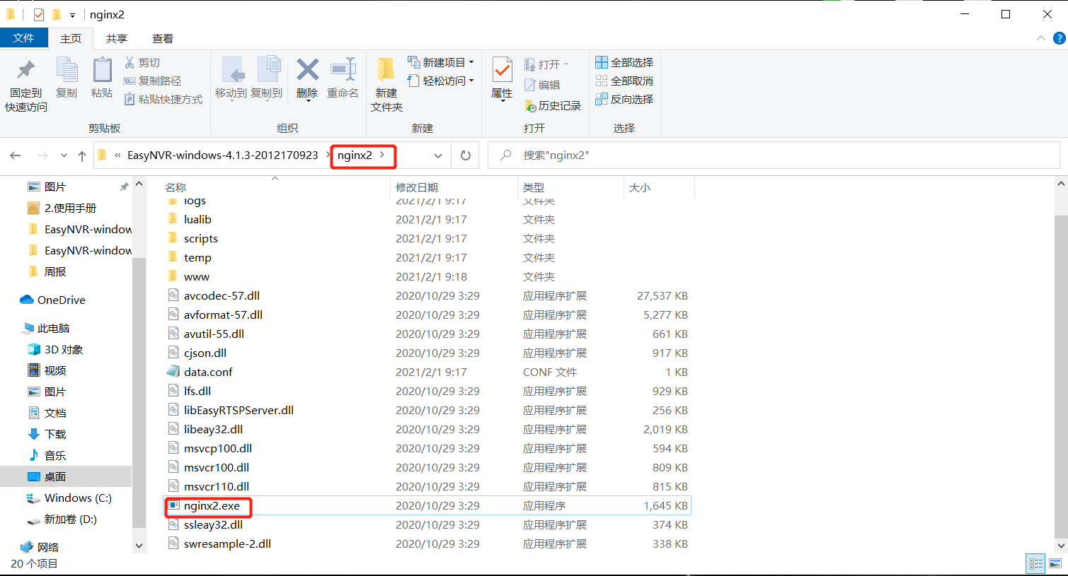Refresh the nginx2 folder view
Screen dimensions: 1068x576
466,155
